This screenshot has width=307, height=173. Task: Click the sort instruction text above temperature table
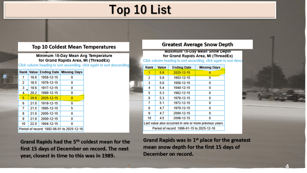coord(73,65)
